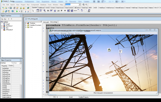The width and height of the screenshot is (161, 102).
Task: Open the Run button dropdown arrow
Action: coord(19,11)
